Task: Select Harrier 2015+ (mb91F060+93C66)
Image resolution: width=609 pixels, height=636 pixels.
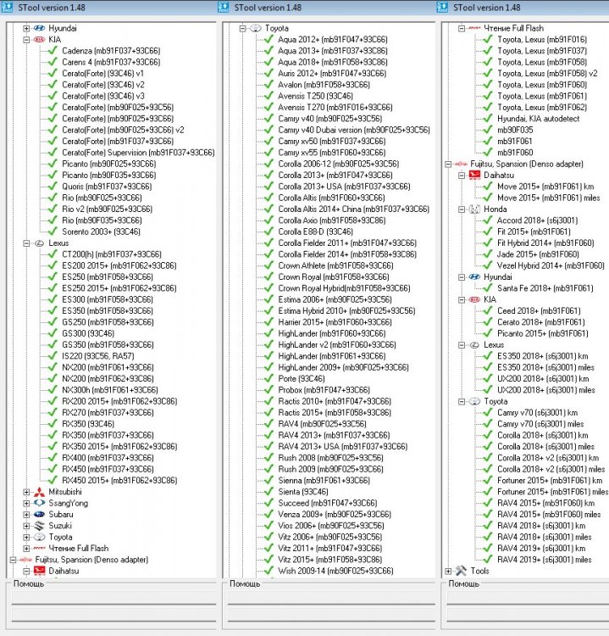Action: pyautogui.click(x=335, y=322)
